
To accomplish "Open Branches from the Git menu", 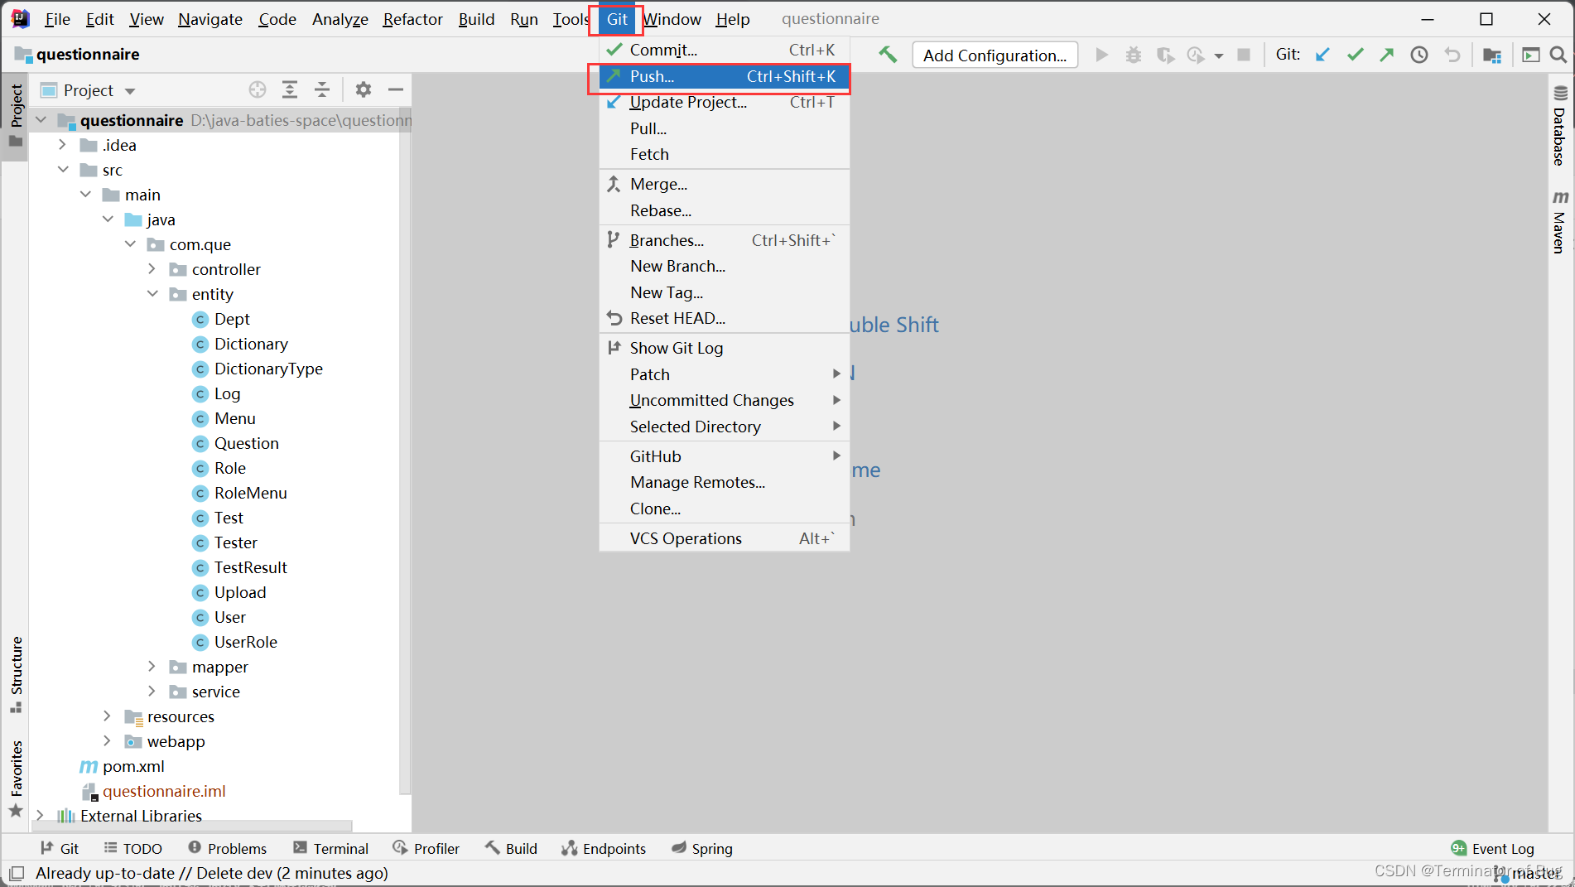I will (725, 240).
